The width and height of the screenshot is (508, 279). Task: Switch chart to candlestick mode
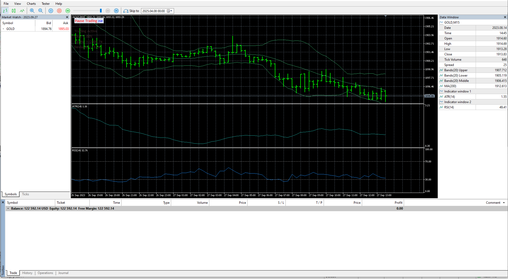14,11
